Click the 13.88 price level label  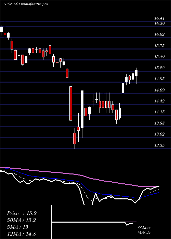(159, 123)
